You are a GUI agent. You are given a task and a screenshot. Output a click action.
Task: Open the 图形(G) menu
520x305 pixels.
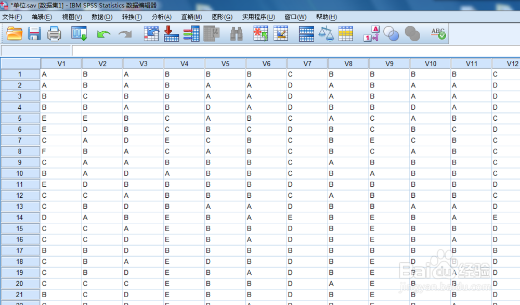coord(222,17)
